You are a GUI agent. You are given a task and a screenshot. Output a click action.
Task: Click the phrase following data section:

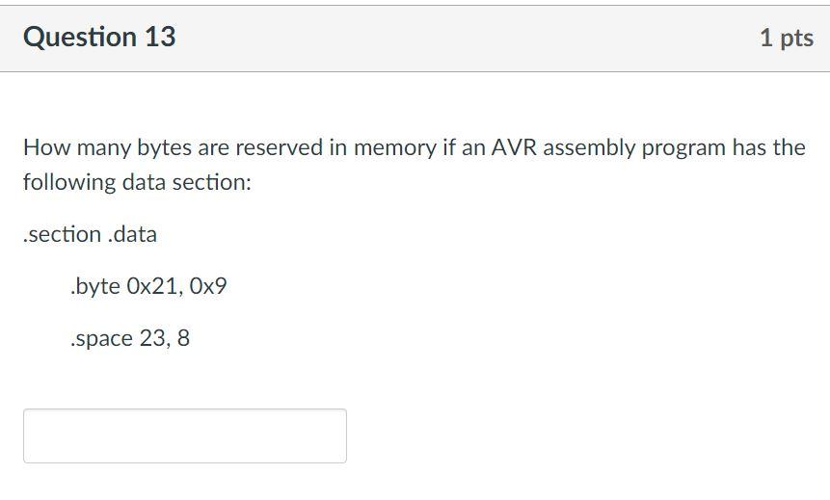[137, 182]
